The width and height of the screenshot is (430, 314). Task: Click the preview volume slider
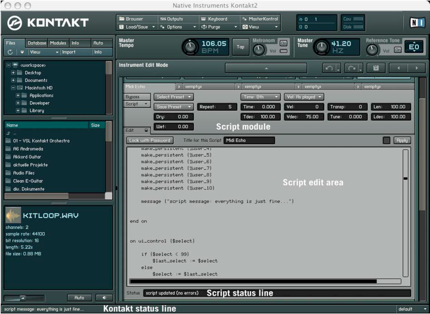24,299
